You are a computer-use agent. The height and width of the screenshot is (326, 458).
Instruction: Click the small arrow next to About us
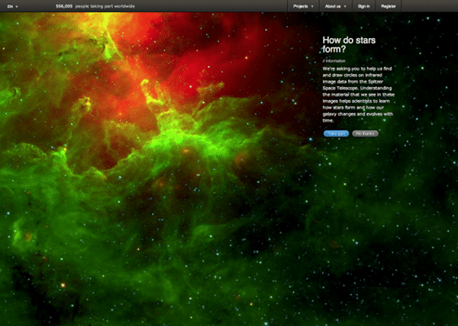point(345,6)
